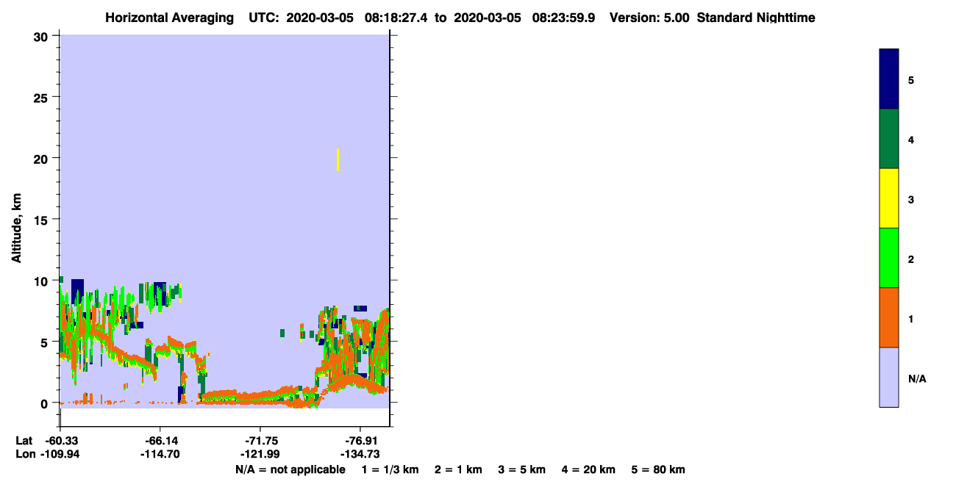956x490 pixels.
Task: Click the start time '08:18:27.4' in title
Action: (395, 18)
